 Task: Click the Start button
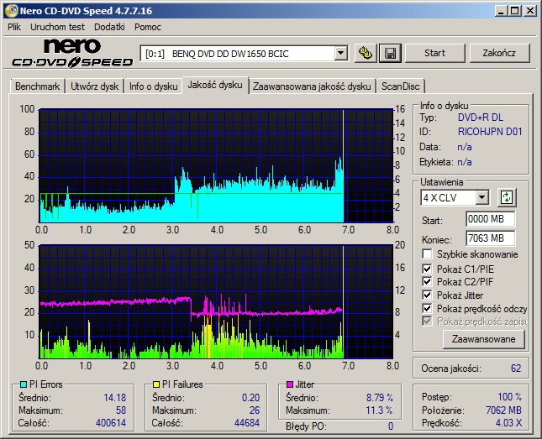tap(434, 53)
